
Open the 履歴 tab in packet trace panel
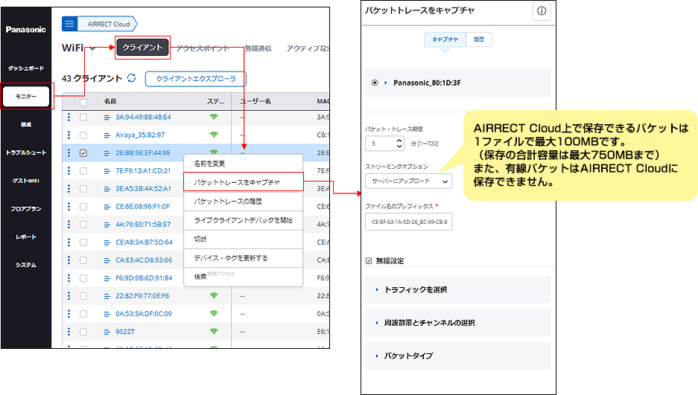click(479, 39)
